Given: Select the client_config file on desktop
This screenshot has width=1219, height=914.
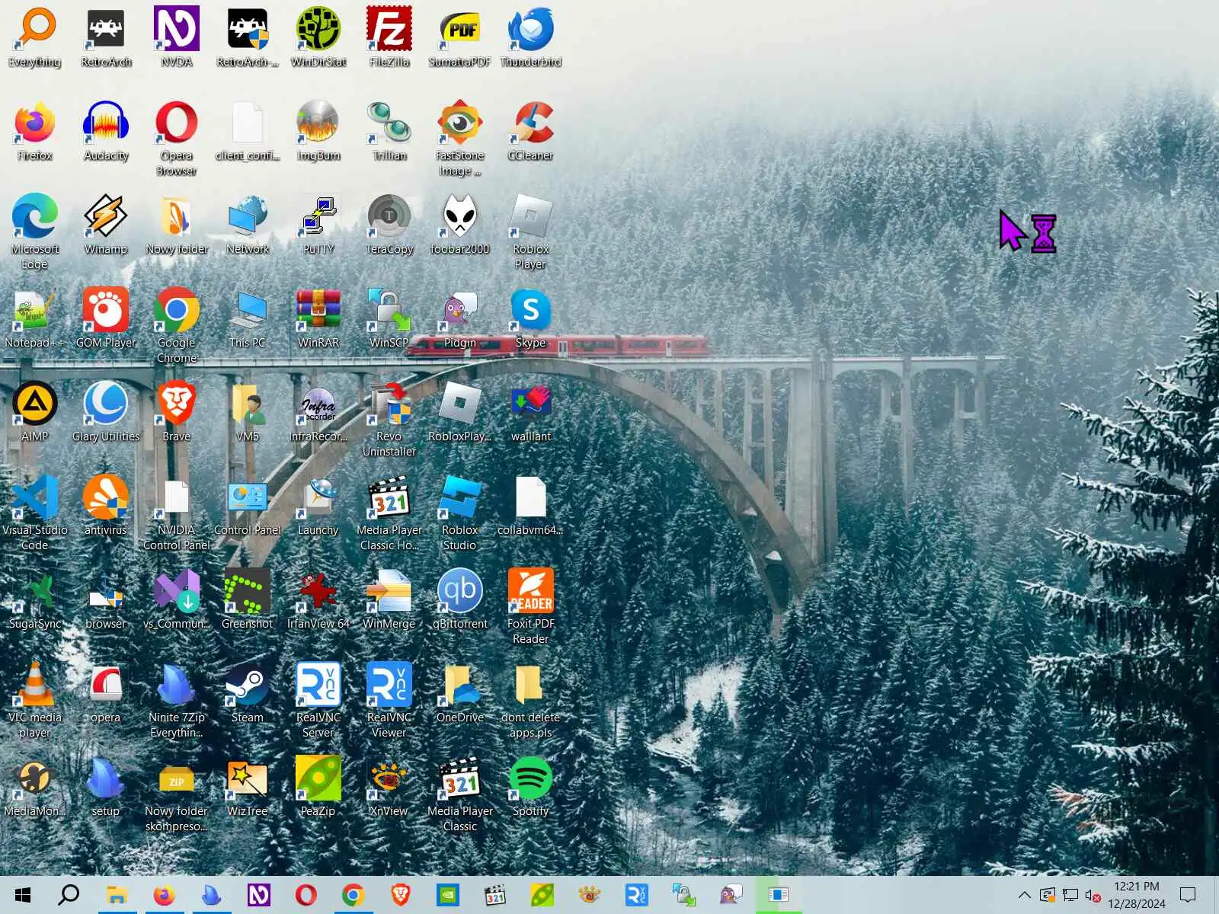Looking at the screenshot, I should click(x=248, y=130).
